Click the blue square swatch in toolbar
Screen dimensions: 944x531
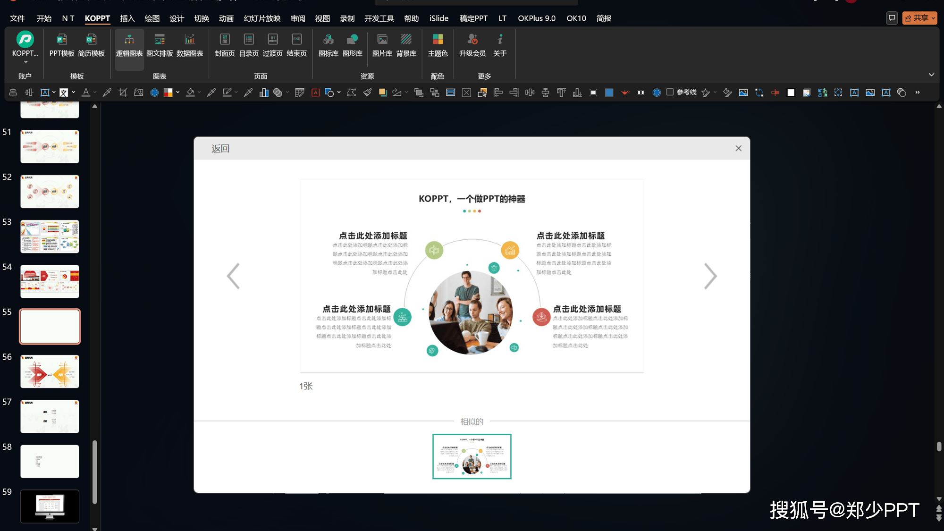pos(609,93)
